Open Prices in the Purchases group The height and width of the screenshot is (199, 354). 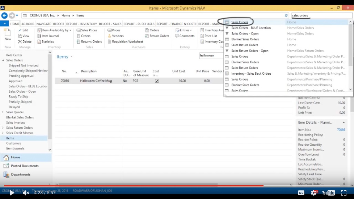coord(114,30)
